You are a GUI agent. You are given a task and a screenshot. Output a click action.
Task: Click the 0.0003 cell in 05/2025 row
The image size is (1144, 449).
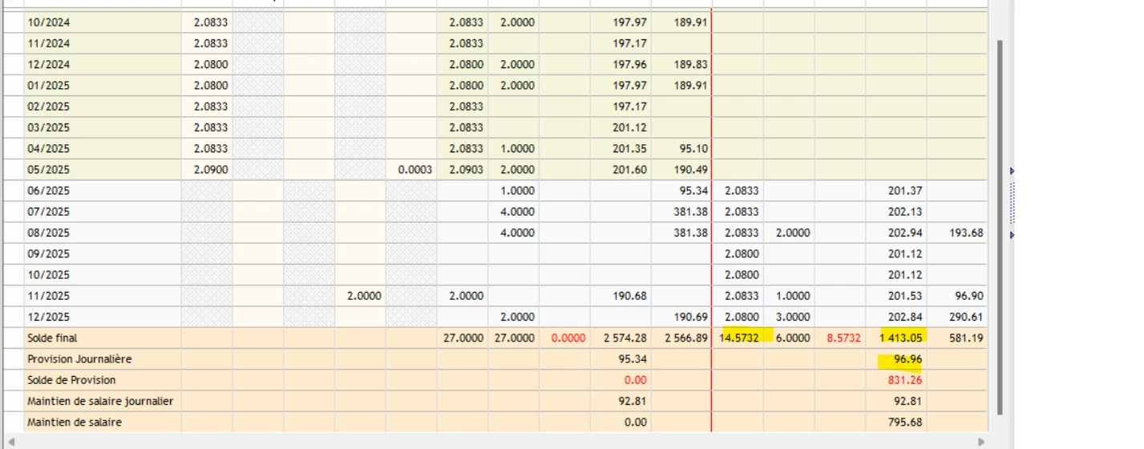click(x=411, y=170)
